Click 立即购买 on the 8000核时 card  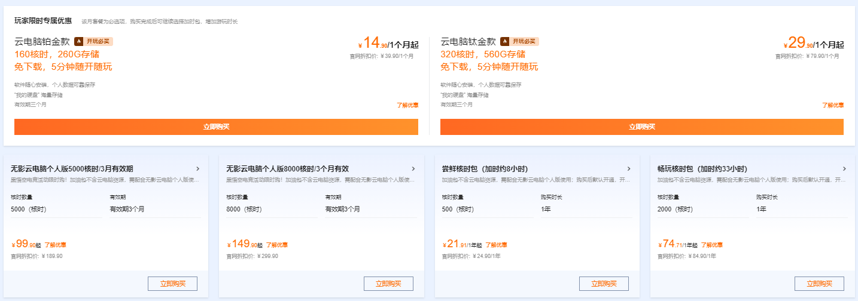388,284
